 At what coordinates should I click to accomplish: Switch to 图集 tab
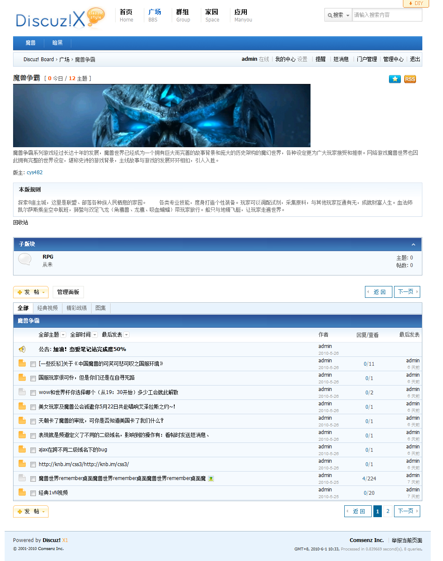click(100, 308)
